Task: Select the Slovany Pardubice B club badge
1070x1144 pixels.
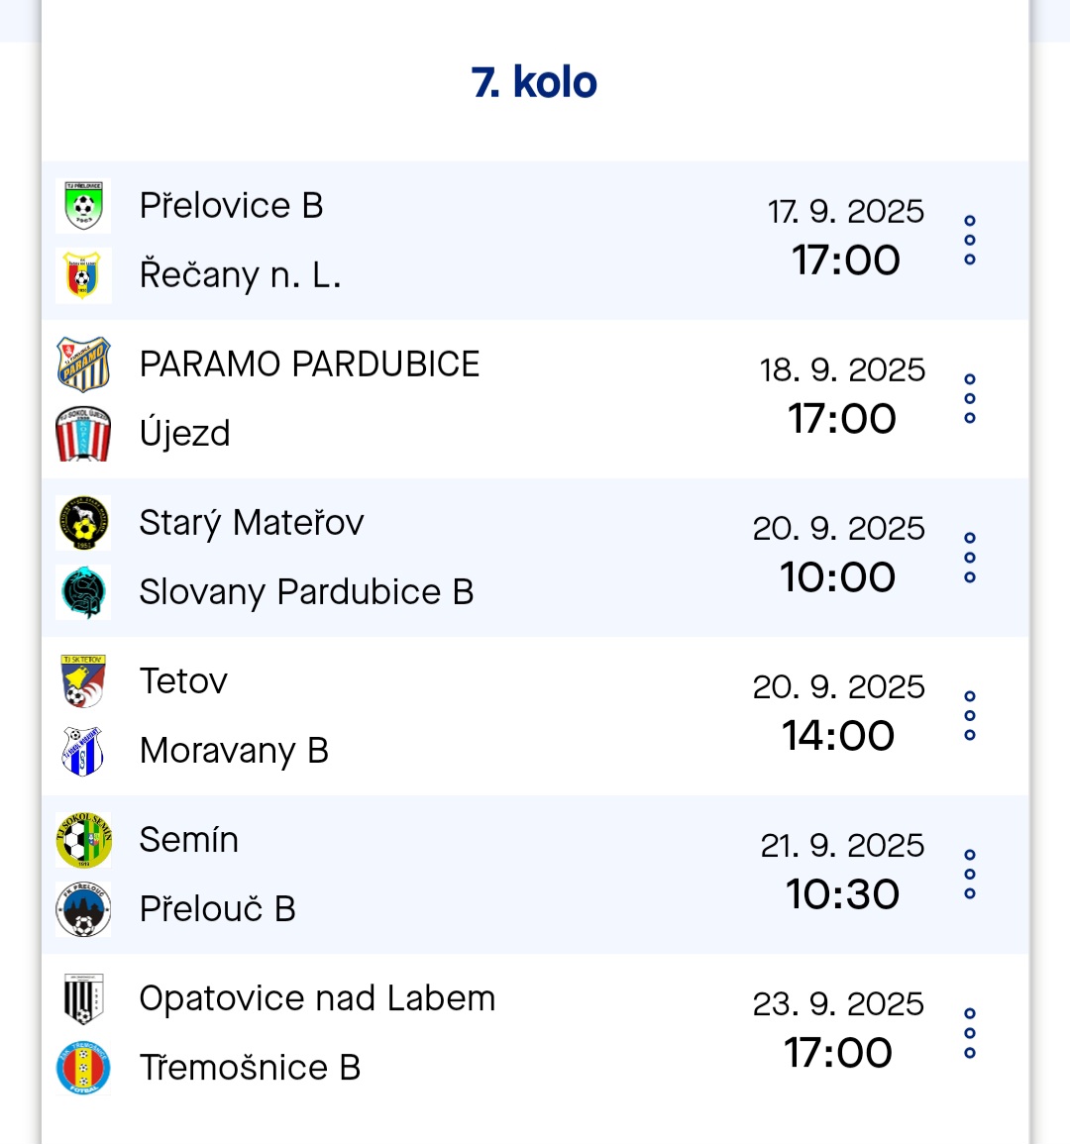Action: [83, 591]
